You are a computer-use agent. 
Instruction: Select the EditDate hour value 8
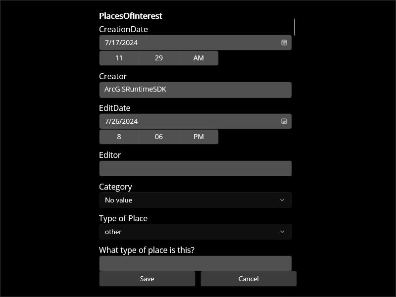[x=119, y=137]
